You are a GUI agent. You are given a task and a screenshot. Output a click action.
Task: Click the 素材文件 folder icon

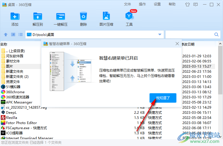3,61
